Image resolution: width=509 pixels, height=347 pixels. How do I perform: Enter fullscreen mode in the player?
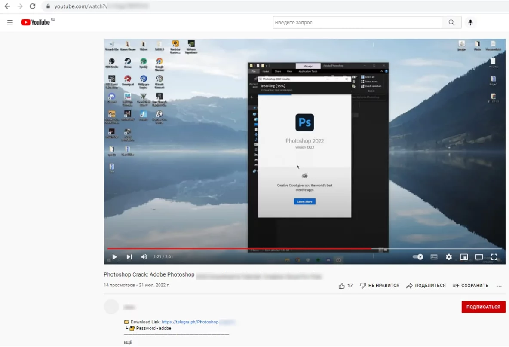click(x=494, y=257)
